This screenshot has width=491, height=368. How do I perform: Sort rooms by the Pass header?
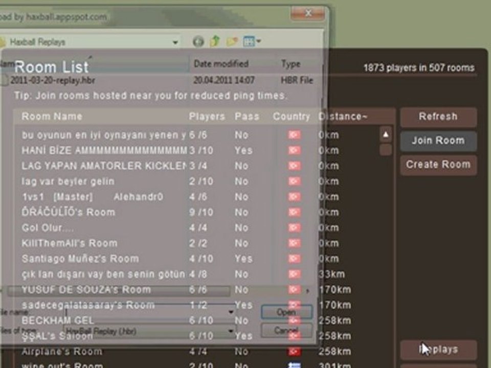(x=247, y=117)
